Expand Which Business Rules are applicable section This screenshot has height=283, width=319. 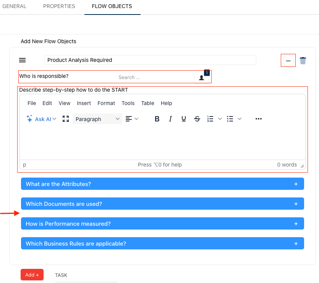[162, 243]
